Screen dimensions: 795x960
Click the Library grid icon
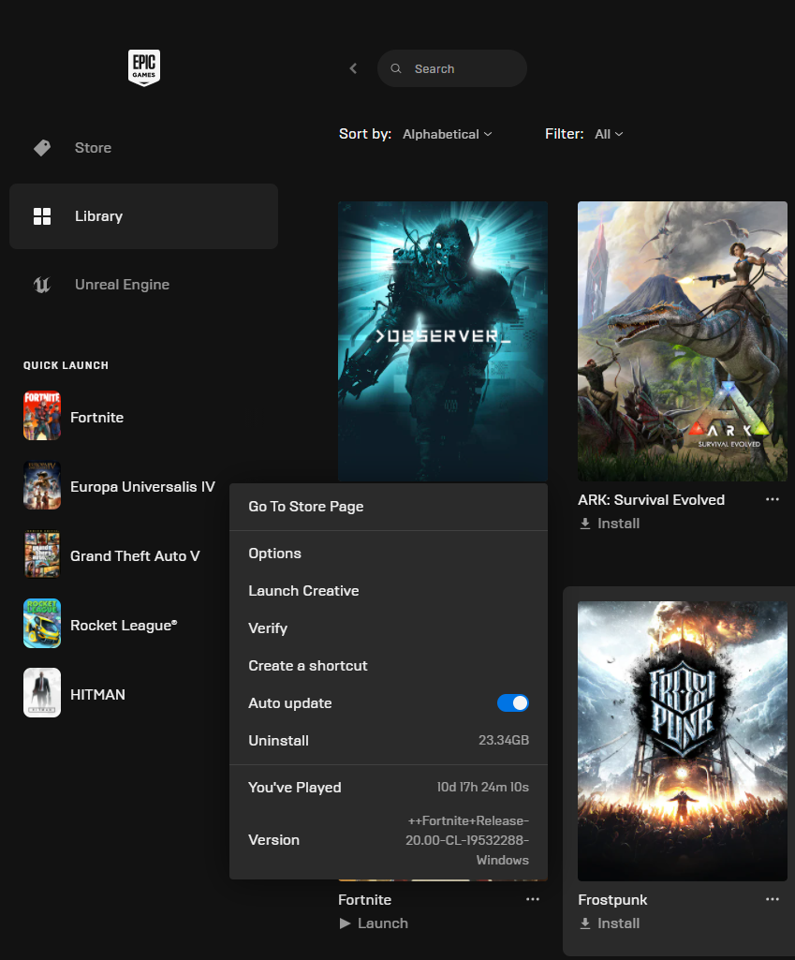pyautogui.click(x=42, y=216)
